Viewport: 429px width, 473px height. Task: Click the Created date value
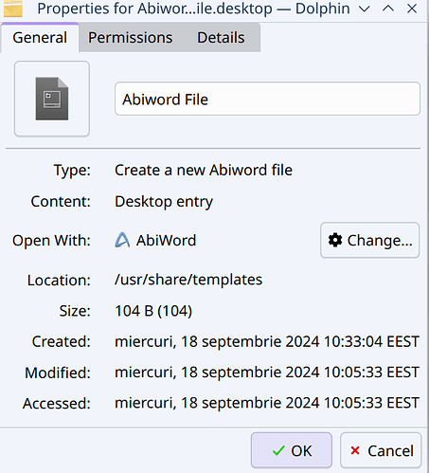pos(267,342)
